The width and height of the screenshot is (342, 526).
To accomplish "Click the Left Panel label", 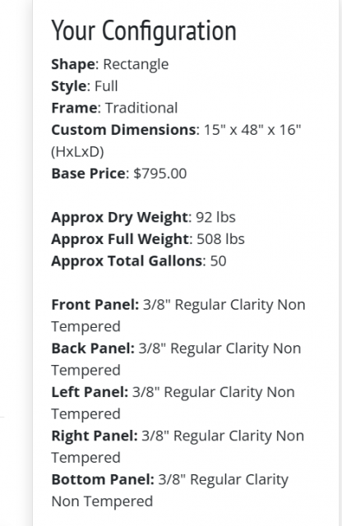I will pos(90,392).
